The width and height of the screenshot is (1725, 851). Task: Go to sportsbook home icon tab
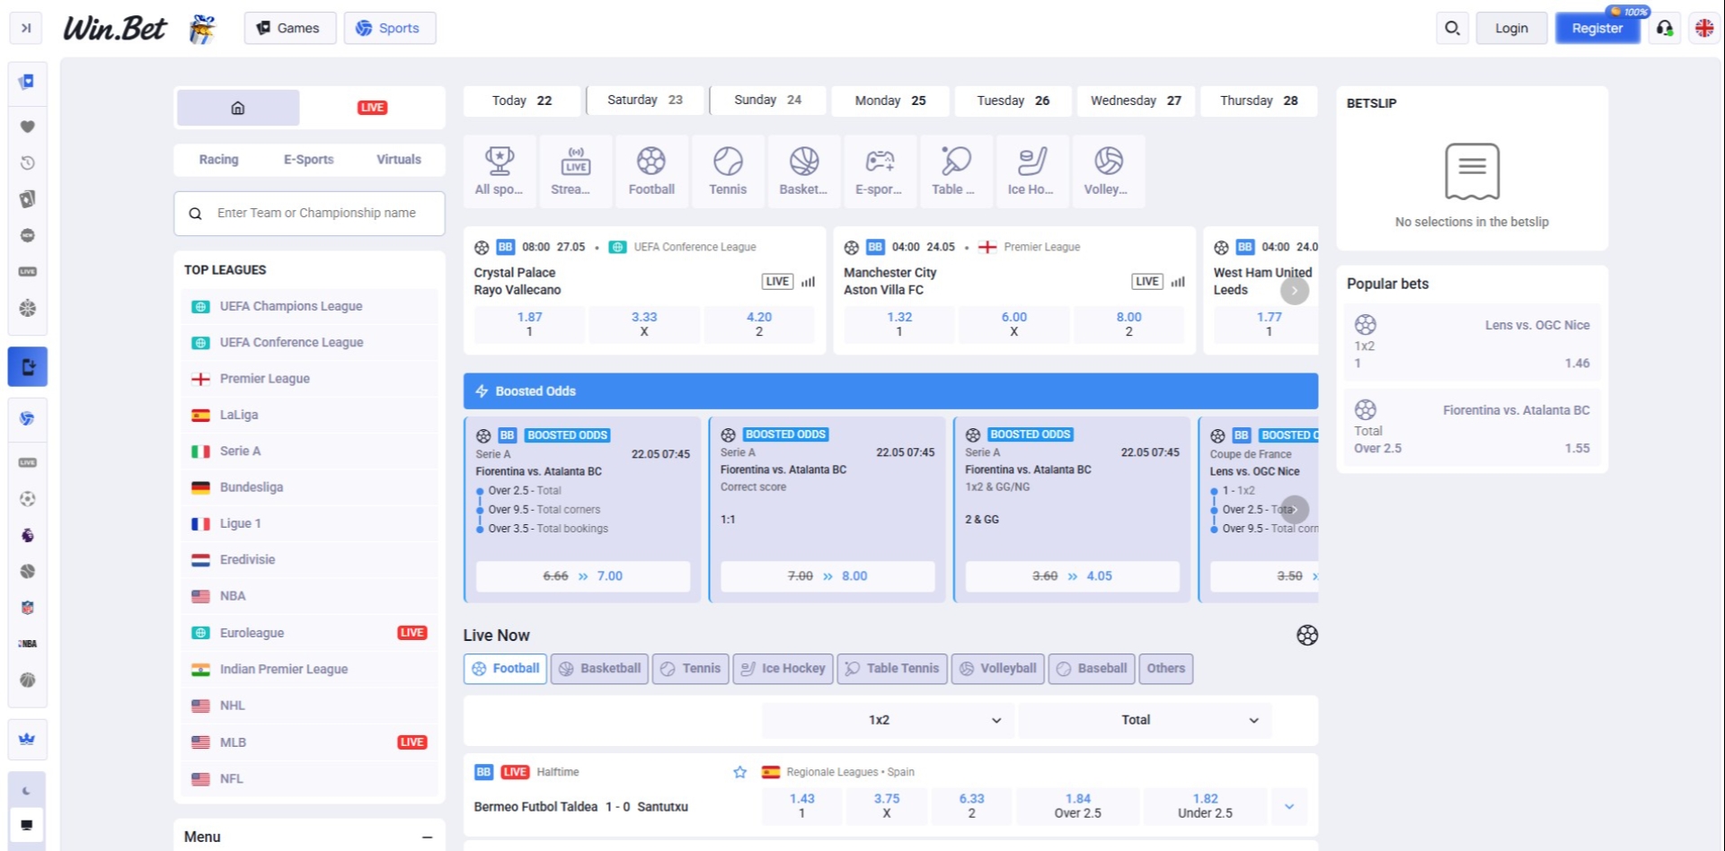click(x=238, y=108)
